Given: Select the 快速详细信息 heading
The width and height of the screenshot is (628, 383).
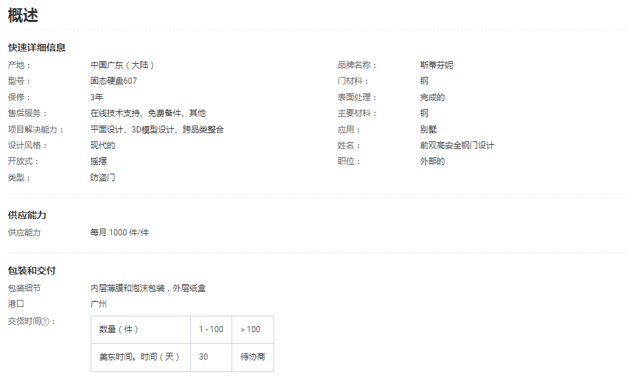Looking at the screenshot, I should pos(36,47).
